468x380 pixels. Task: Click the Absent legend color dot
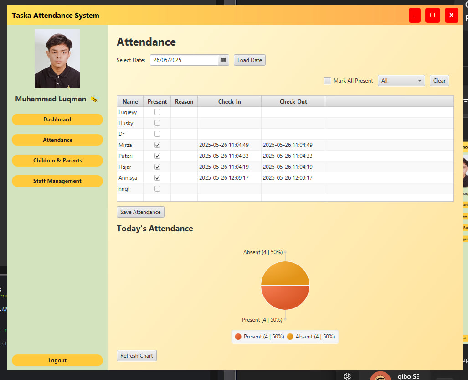(x=290, y=337)
